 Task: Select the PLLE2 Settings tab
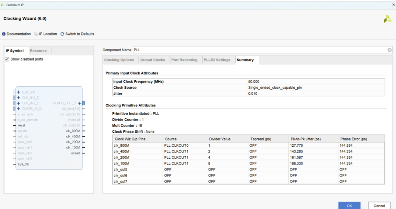[217, 60]
